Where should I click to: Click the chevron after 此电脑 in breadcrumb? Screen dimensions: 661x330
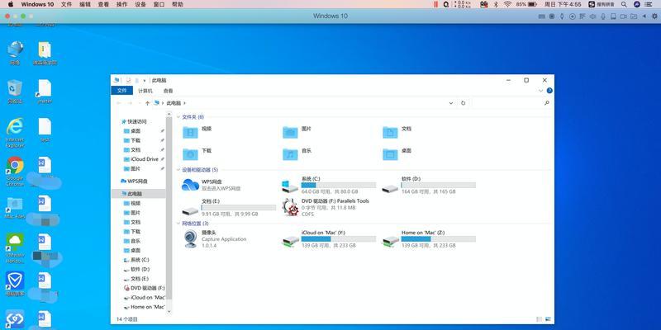click(184, 102)
